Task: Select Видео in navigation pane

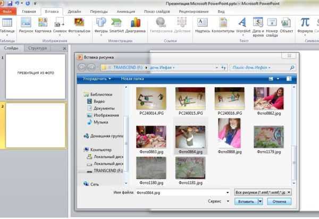Action: pos(96,102)
